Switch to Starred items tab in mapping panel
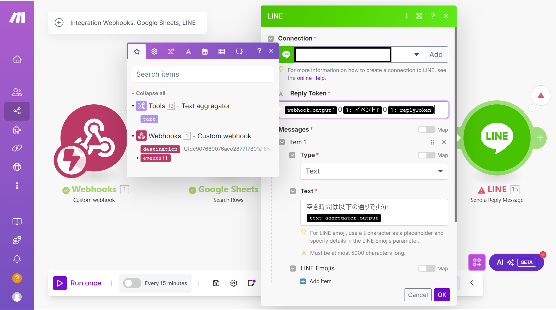The width and height of the screenshot is (556, 310). click(x=137, y=51)
